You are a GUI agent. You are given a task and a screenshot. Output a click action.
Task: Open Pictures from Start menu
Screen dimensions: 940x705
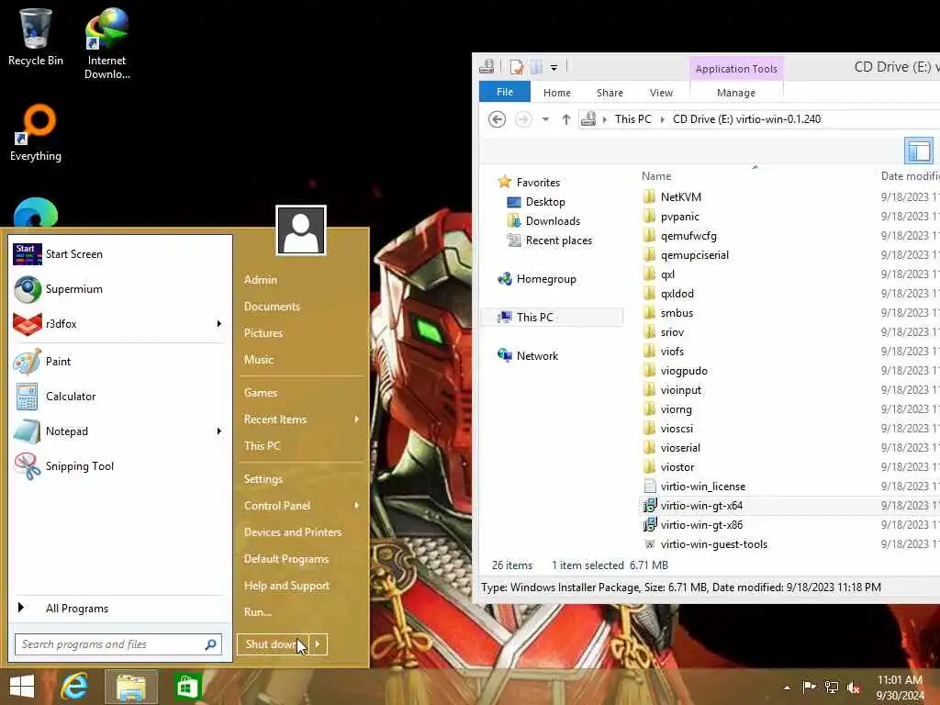pyautogui.click(x=263, y=332)
